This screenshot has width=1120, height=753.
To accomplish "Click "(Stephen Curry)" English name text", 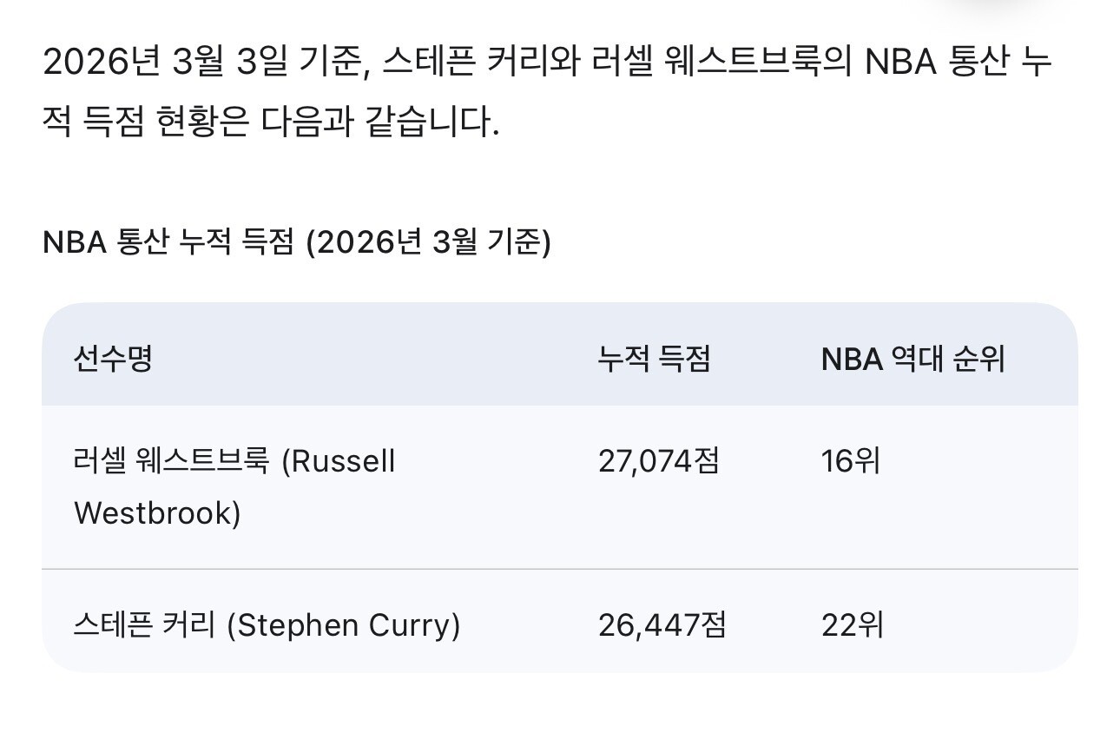I will (x=343, y=625).
